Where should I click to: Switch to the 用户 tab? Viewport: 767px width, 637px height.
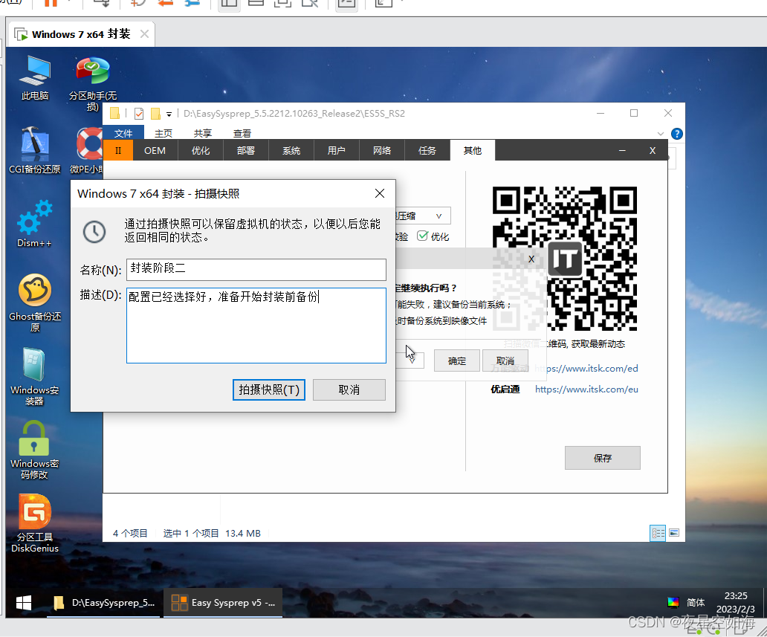click(337, 150)
